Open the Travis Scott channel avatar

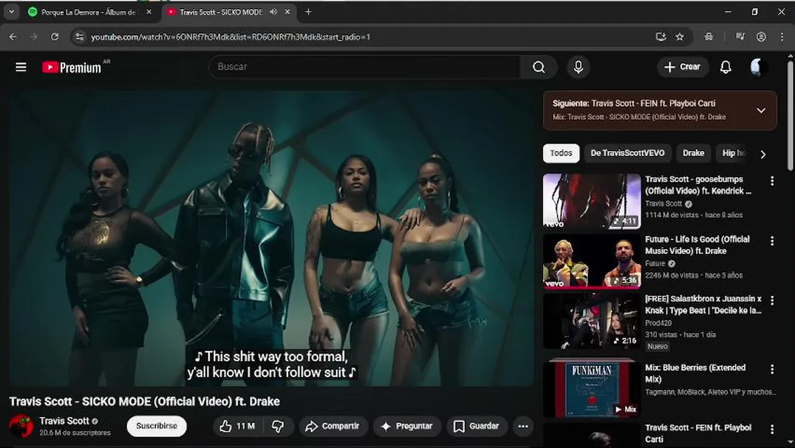point(21,426)
